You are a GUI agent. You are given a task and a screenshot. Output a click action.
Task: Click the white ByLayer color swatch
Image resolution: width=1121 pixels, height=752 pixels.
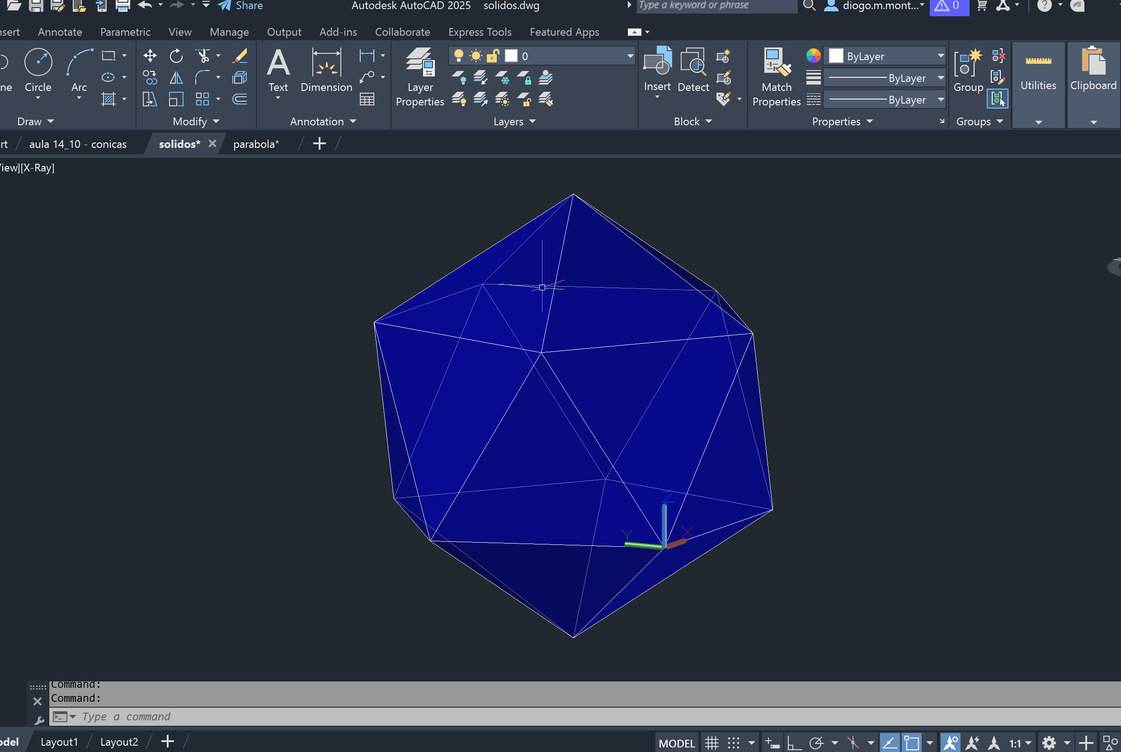(x=836, y=56)
